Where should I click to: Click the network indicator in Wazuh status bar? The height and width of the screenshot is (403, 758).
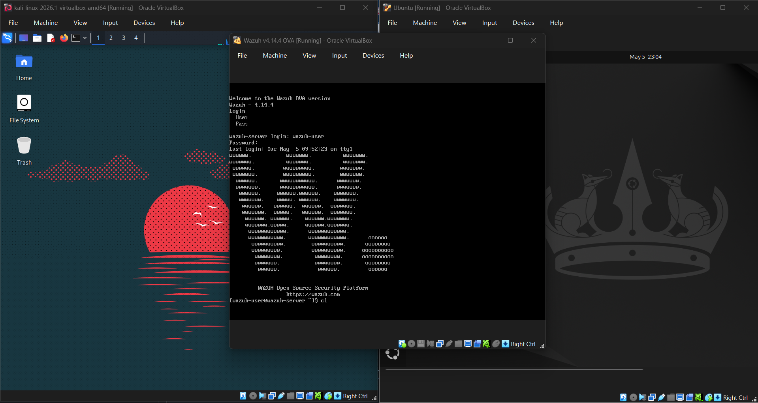pyautogui.click(x=440, y=344)
